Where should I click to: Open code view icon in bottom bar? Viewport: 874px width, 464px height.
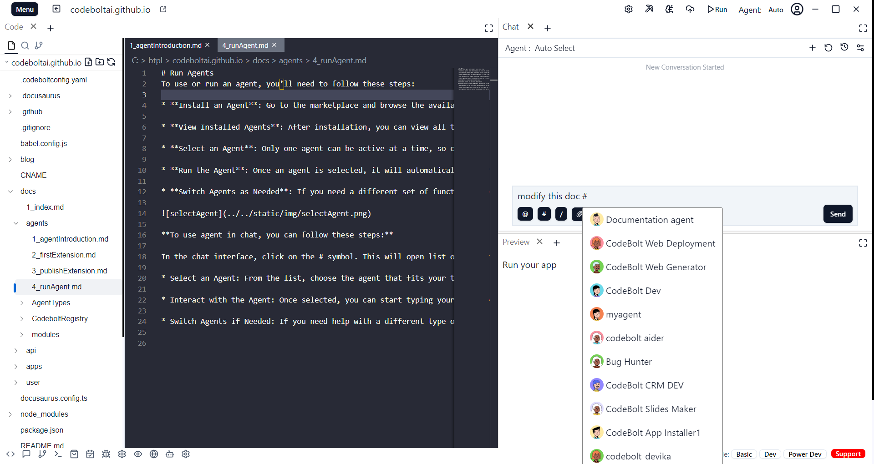coord(10,454)
